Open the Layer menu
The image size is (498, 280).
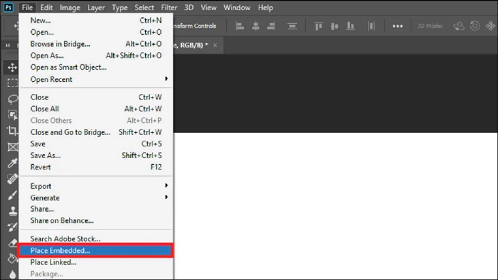click(96, 7)
